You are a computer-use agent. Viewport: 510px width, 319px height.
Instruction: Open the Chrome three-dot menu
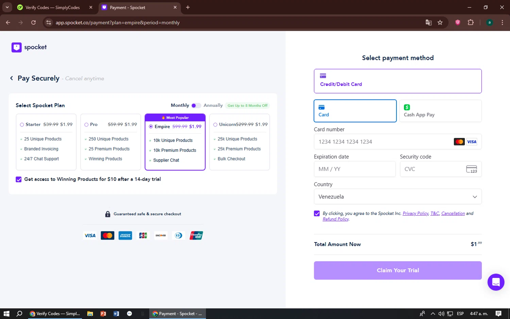tap(502, 22)
